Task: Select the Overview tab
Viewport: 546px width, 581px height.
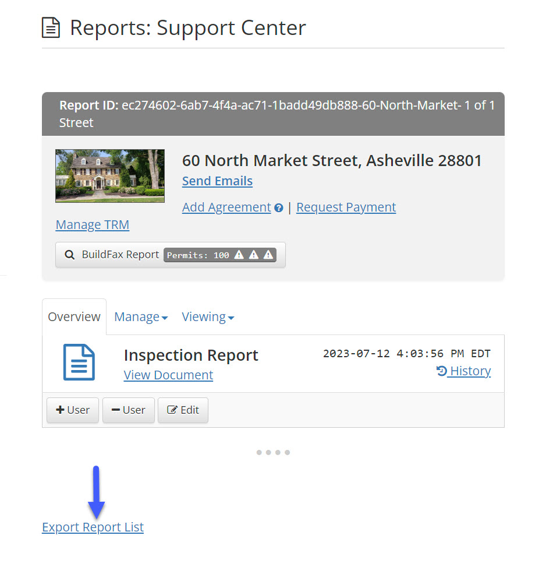Action: [x=74, y=316]
